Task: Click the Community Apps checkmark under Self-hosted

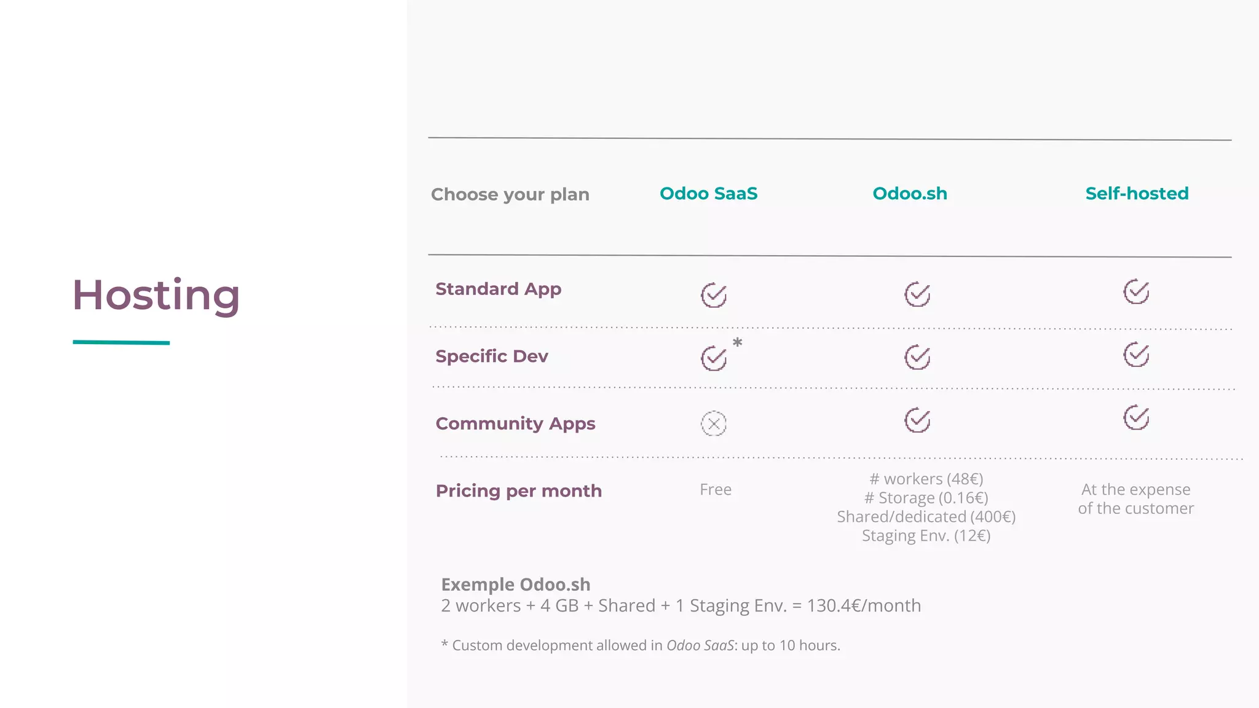Action: pyautogui.click(x=1136, y=418)
